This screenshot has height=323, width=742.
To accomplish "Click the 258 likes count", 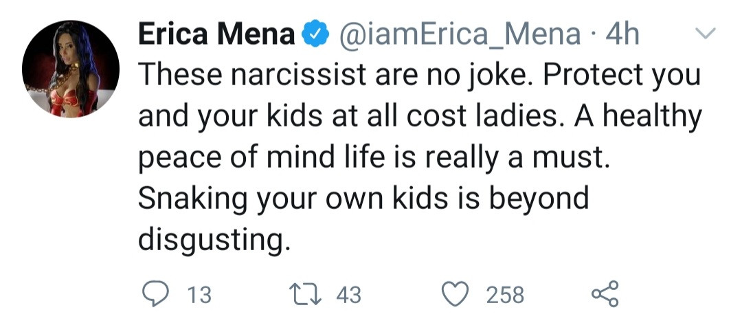I will [506, 295].
